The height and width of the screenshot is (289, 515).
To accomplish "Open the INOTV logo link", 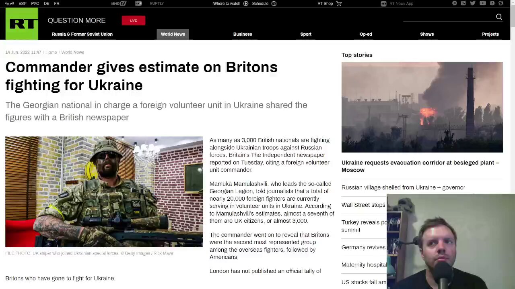I will [x=119, y=3].
